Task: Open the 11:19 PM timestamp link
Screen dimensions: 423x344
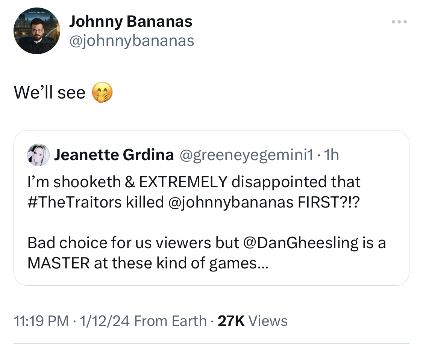Action: (x=41, y=321)
